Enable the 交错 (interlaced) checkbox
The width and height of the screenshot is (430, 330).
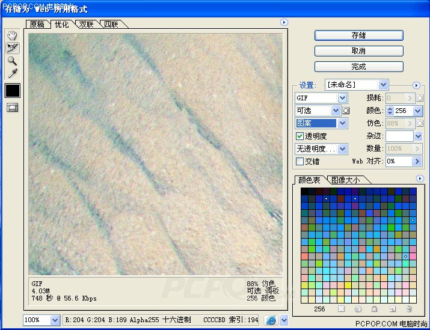[300, 161]
